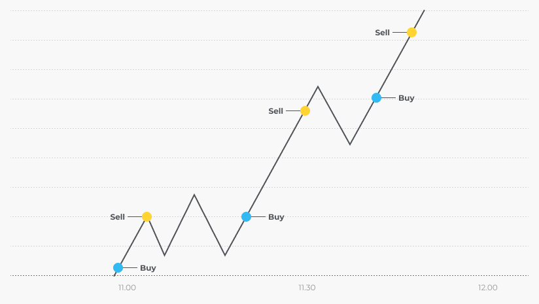The width and height of the screenshot is (539, 304).
Task: Click the trough just before the middle Buy dot
Action: click(225, 255)
